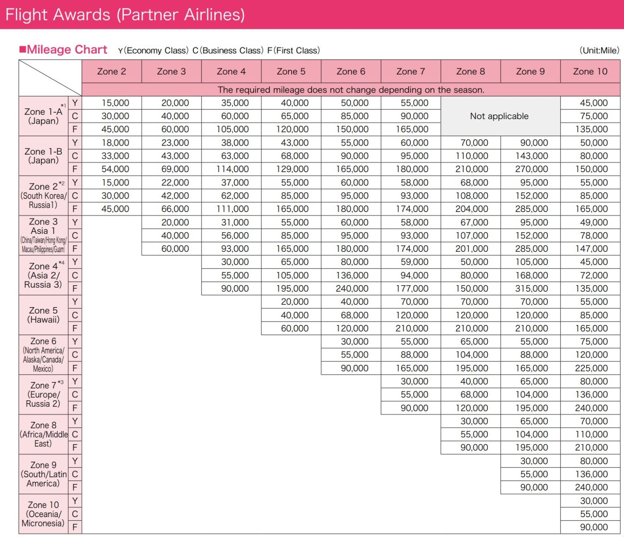Select the Zone 1-A (Japan) row label
The height and width of the screenshot is (537, 624).
click(43, 116)
